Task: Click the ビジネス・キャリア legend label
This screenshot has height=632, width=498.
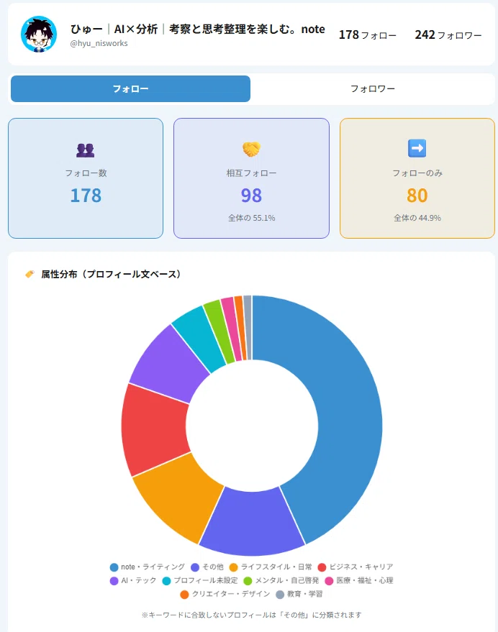Action: [x=361, y=567]
